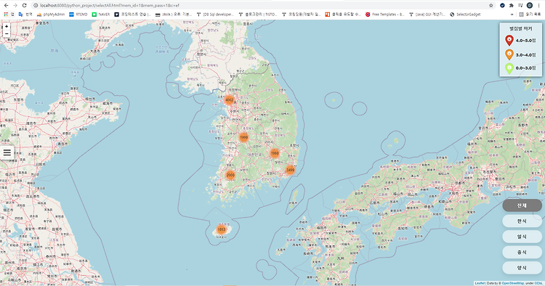Open the media control icon in toolbar
Screen dimensions: 545x286
click(520, 5)
